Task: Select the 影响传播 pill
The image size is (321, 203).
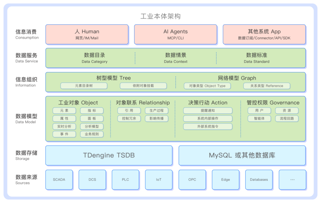Action: pos(157,119)
